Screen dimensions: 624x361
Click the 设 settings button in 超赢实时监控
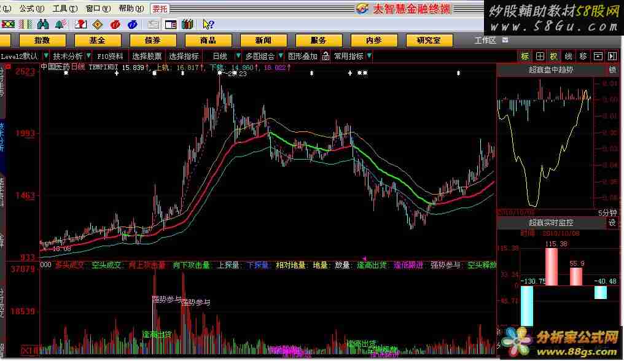coord(612,223)
